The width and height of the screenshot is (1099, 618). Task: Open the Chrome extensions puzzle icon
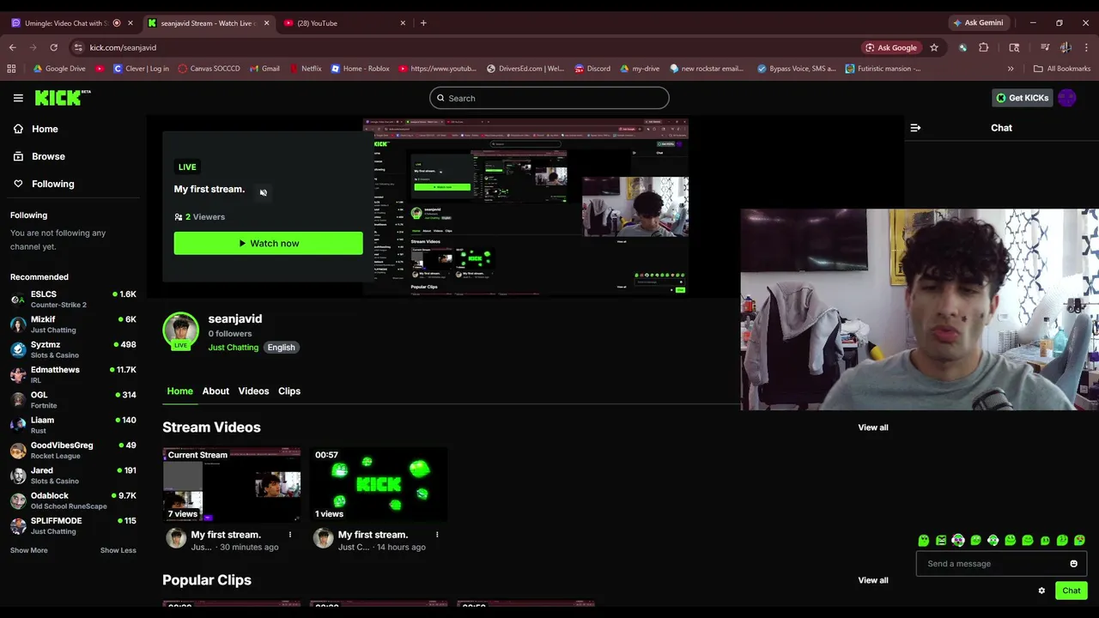pyautogui.click(x=984, y=48)
